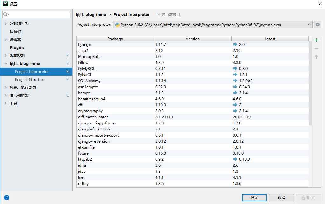This screenshot has width=325, height=204.
Task: Expand the 编辑器 settings group
Action: (x=6, y=40)
